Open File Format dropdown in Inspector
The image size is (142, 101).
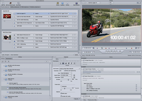(69, 69)
